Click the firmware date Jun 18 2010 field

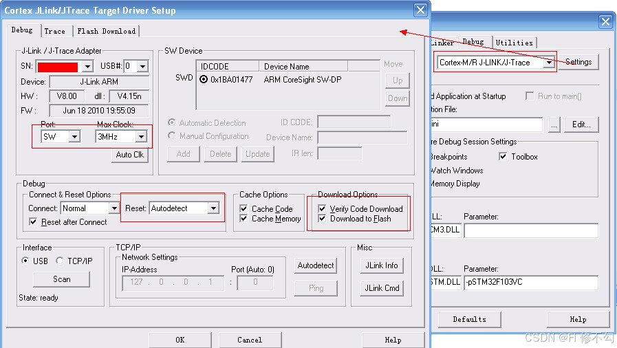(99, 111)
